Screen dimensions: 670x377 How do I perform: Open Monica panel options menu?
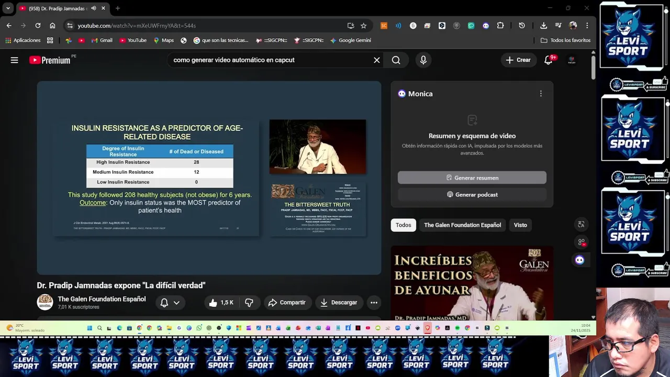point(541,94)
